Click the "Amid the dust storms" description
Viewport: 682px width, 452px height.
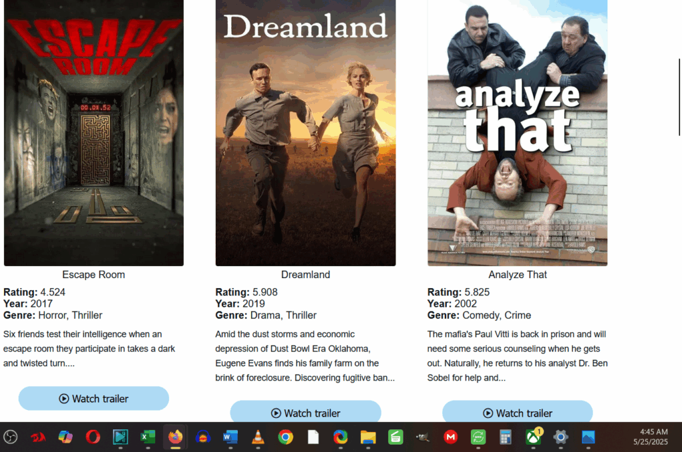(305, 356)
